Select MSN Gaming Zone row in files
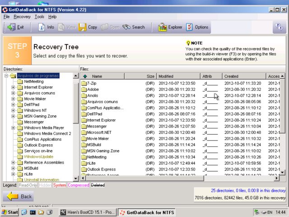 [x=180, y=151]
